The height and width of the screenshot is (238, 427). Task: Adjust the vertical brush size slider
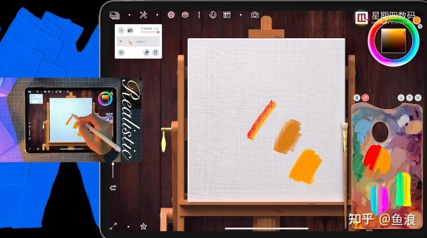[113, 170]
